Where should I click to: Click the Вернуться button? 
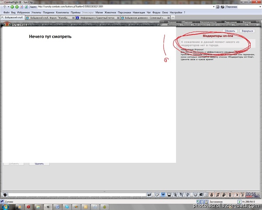point(247,31)
